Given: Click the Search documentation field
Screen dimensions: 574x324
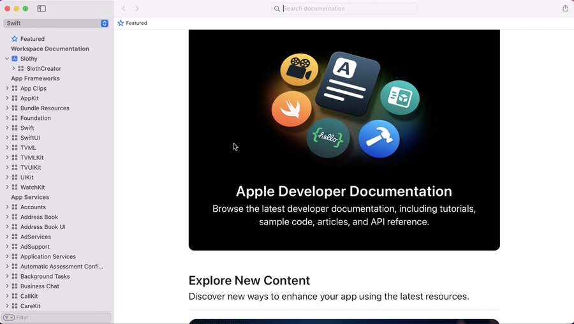Looking at the screenshot, I should 344,8.
